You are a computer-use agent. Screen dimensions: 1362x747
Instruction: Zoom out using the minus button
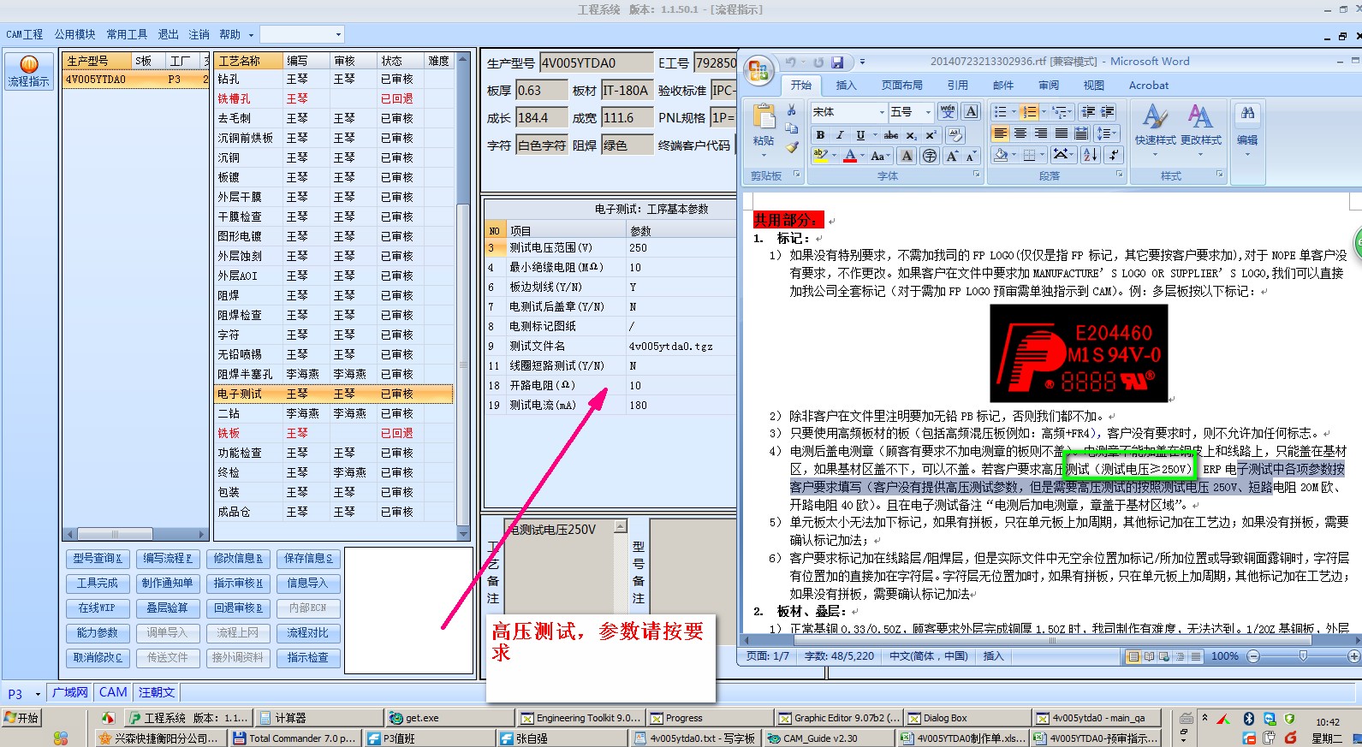[x=1253, y=656]
